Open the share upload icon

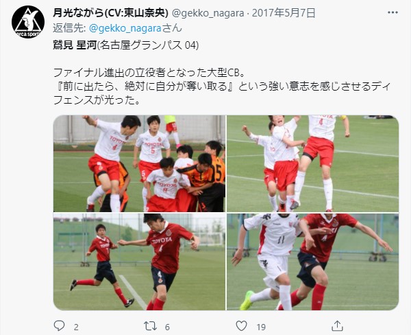click(337, 326)
